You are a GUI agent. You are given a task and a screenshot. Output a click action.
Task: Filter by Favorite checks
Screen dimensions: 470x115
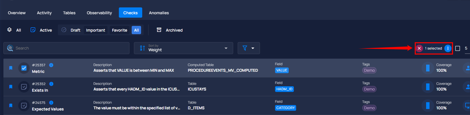119,30
